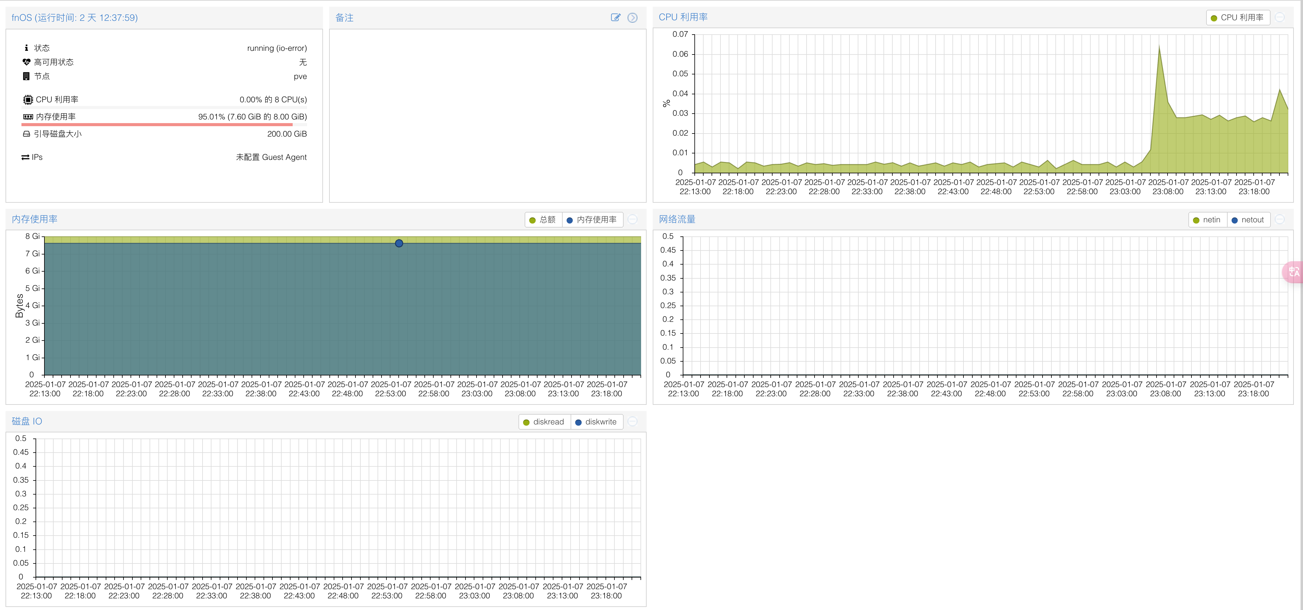Viewport: 1303px width, 610px height.
Task: Click the IPs exchange arrows icon
Action: [x=25, y=157]
